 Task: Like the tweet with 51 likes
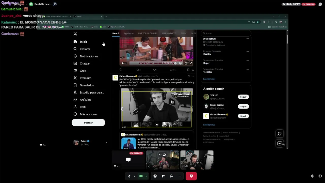coord(156,70)
